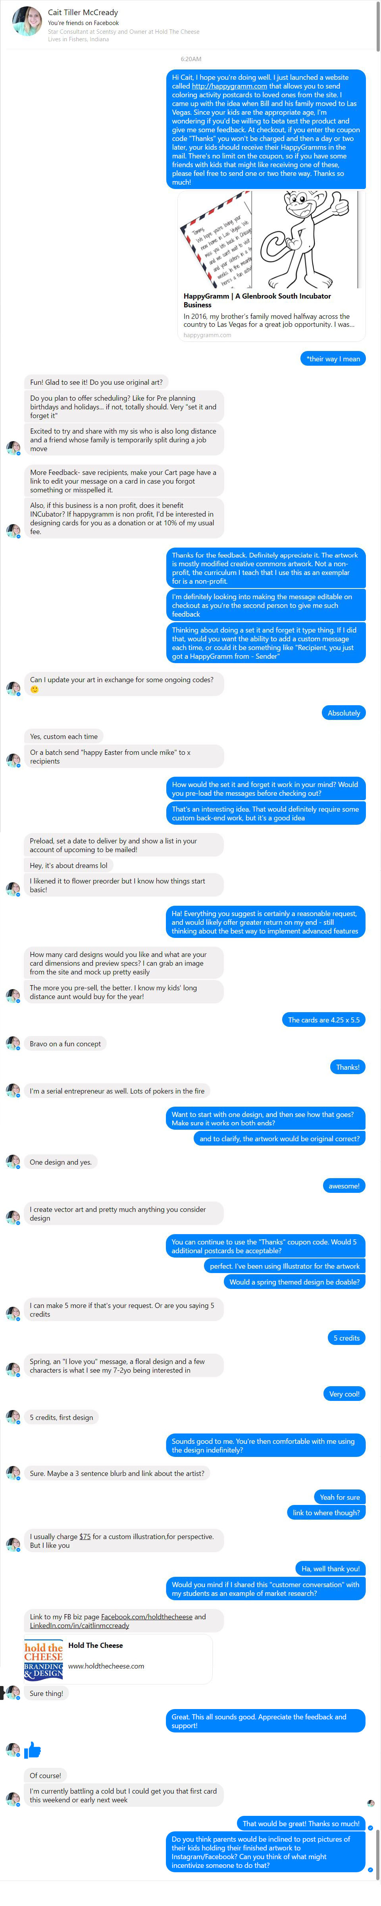Click the "Absolutely" reply bubble
Screen dimensions: 381x1906
point(343,712)
